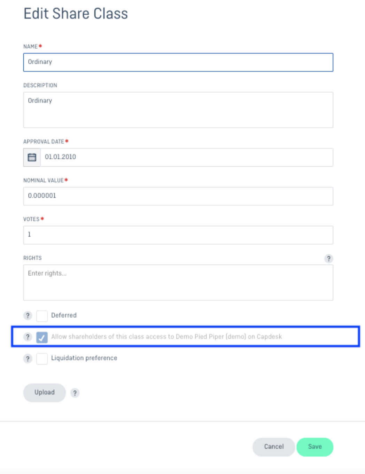The width and height of the screenshot is (365, 474).
Task: Focus the Name field containing Ordinary
Action: tap(178, 62)
